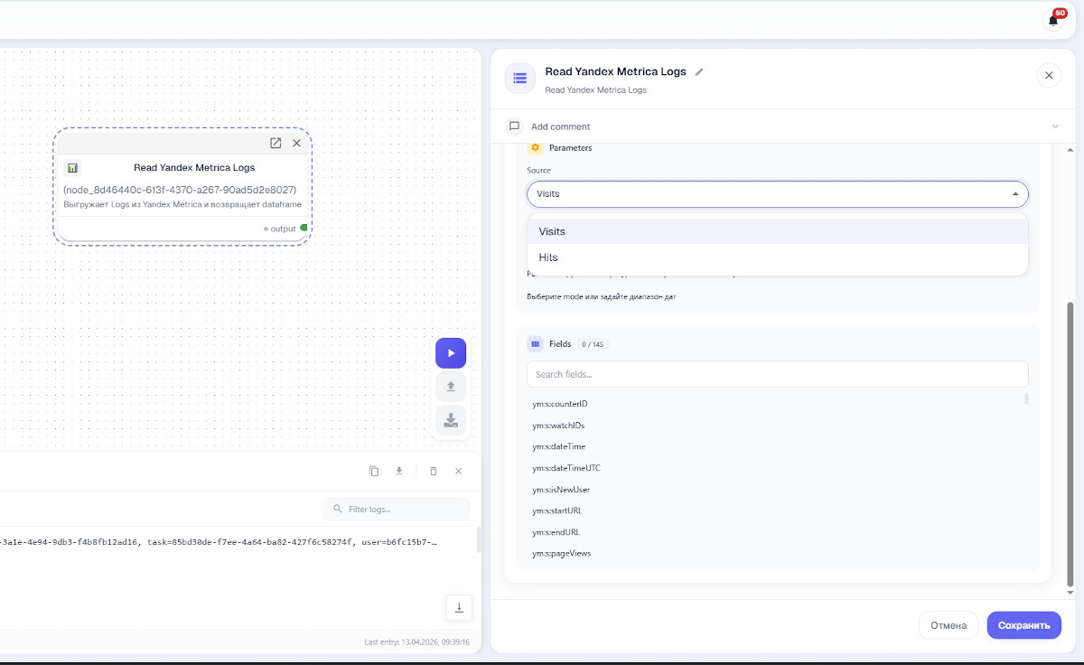This screenshot has height=665, width=1084.
Task: Click the upload icon below play button
Action: click(451, 387)
